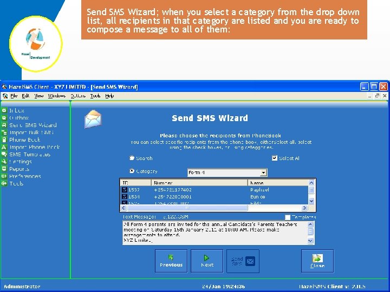390x292 pixels.
Task: Click recipient list scroll left arrow
Action: click(x=124, y=208)
